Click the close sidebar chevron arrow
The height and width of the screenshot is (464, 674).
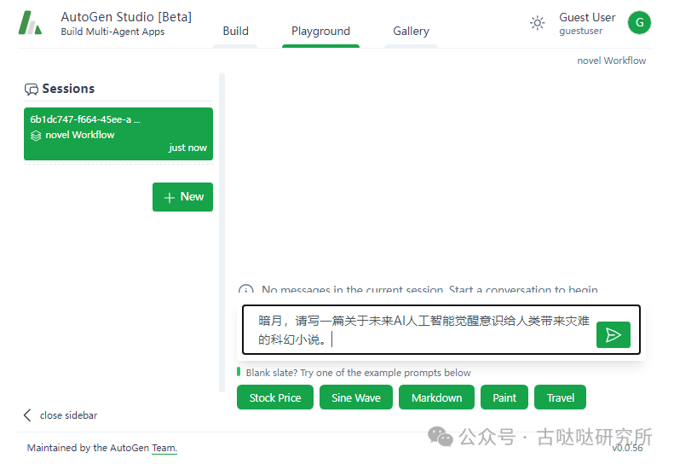pyautogui.click(x=27, y=415)
